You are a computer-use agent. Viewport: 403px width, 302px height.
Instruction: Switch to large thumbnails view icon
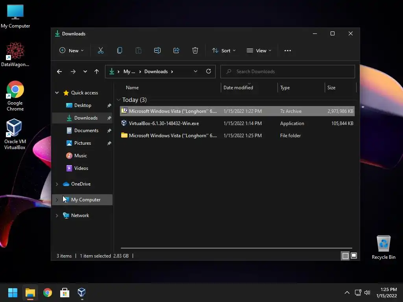(354, 256)
